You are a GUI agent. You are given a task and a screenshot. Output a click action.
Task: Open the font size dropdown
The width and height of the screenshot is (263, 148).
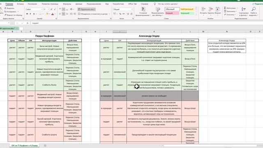(48, 9)
